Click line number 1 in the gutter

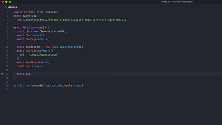pos(8,12)
